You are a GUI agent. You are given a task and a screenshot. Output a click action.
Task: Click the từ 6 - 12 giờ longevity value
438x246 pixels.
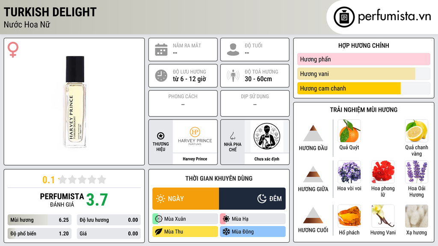pos(189,79)
